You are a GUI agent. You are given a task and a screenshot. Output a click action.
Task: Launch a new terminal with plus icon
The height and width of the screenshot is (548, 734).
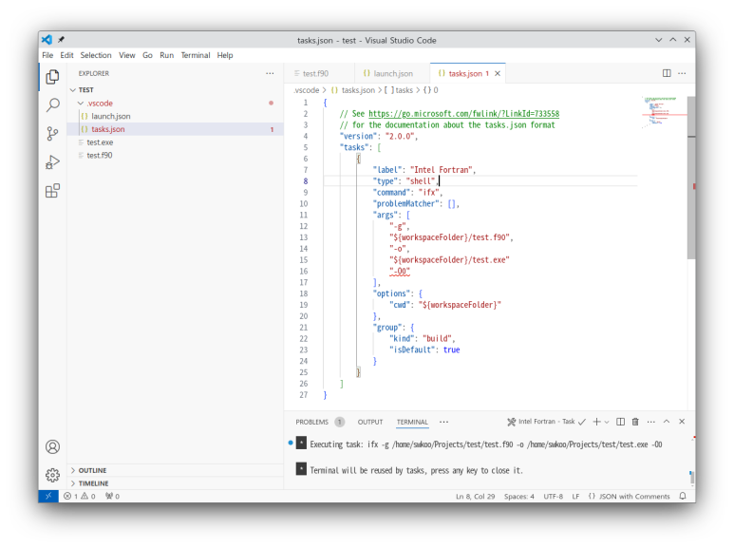(596, 422)
